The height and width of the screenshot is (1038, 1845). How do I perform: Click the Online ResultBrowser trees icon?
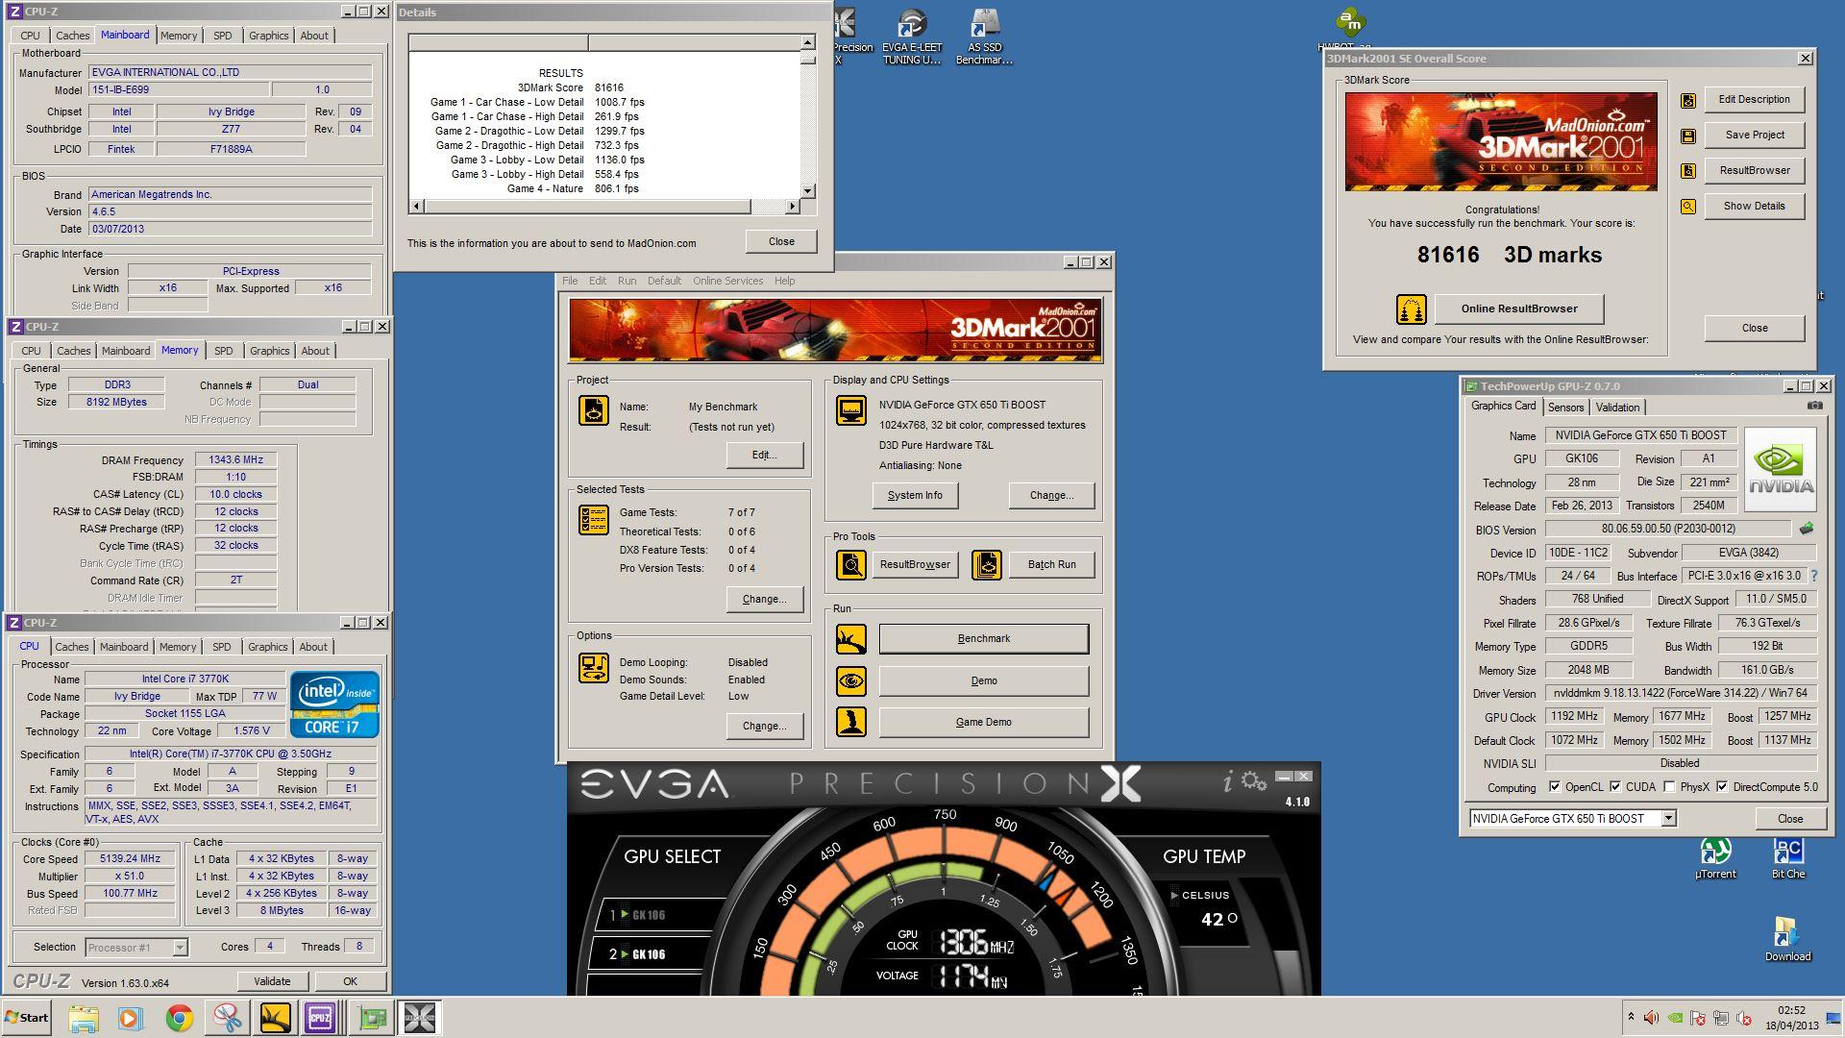(x=1411, y=309)
